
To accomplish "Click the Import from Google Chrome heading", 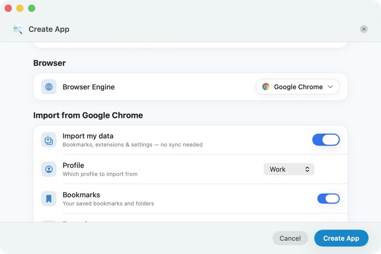I will pos(88,115).
